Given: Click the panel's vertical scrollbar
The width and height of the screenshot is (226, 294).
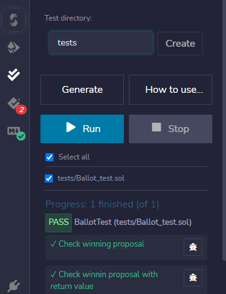Looking at the screenshot, I should click(x=224, y=130).
